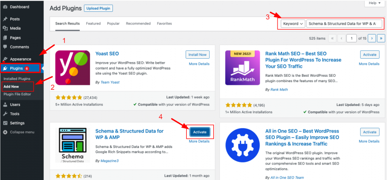Click the Plugins plug icon
388x180 pixels.
click(x=5, y=68)
